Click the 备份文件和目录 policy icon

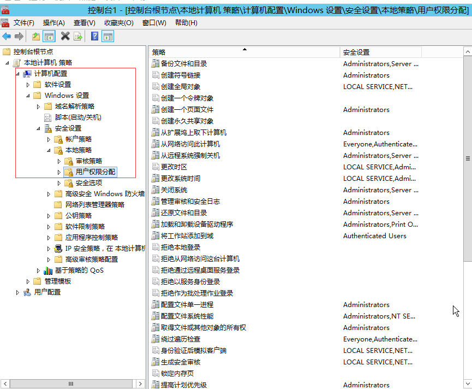coord(156,63)
